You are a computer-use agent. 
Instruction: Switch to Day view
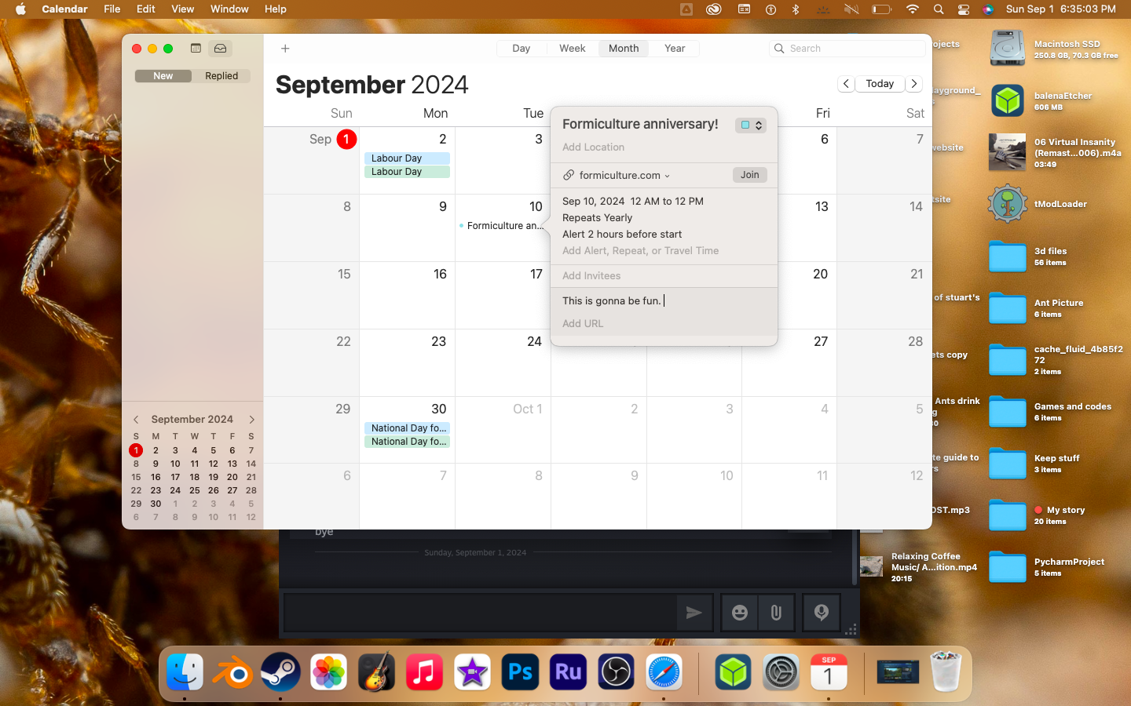[522, 49]
